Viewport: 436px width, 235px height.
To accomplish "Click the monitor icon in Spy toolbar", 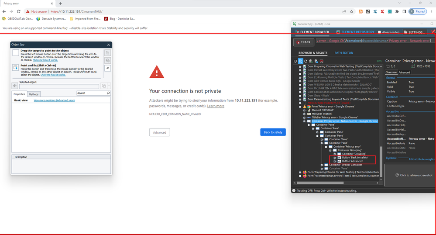I will [x=295, y=61].
